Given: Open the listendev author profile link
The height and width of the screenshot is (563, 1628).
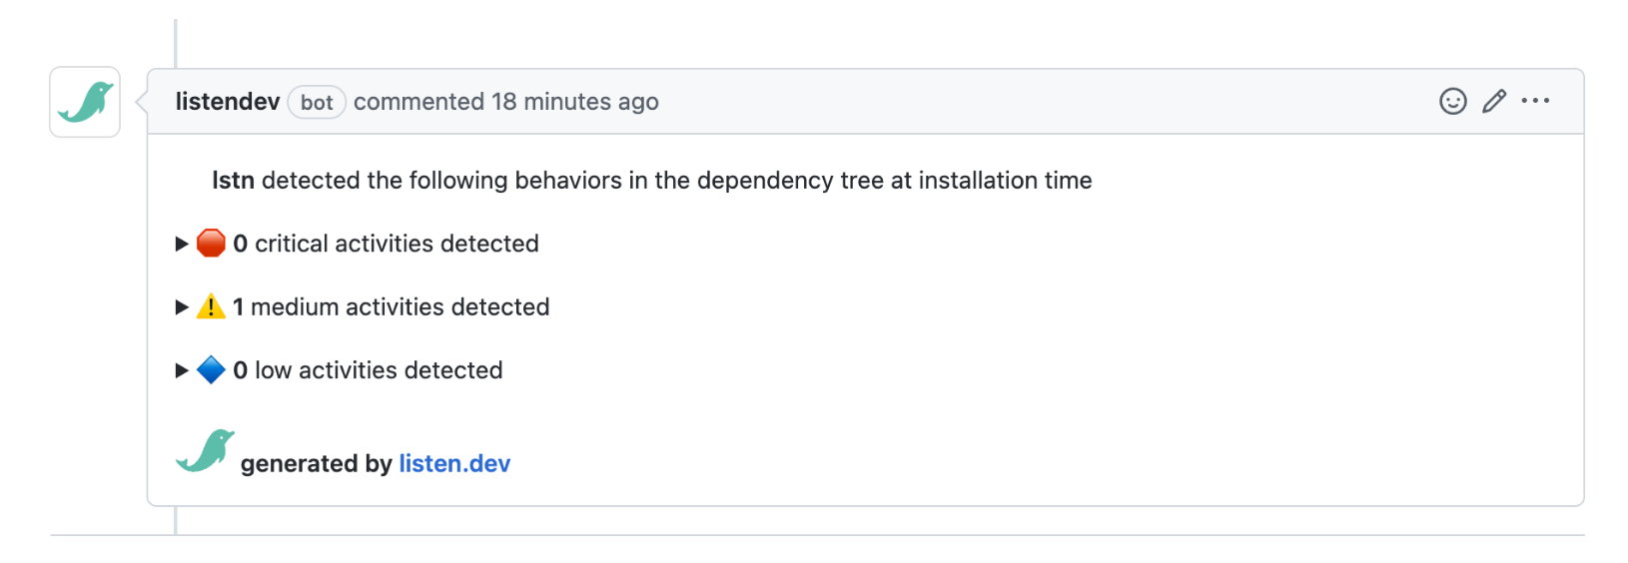Looking at the screenshot, I should tap(228, 102).
